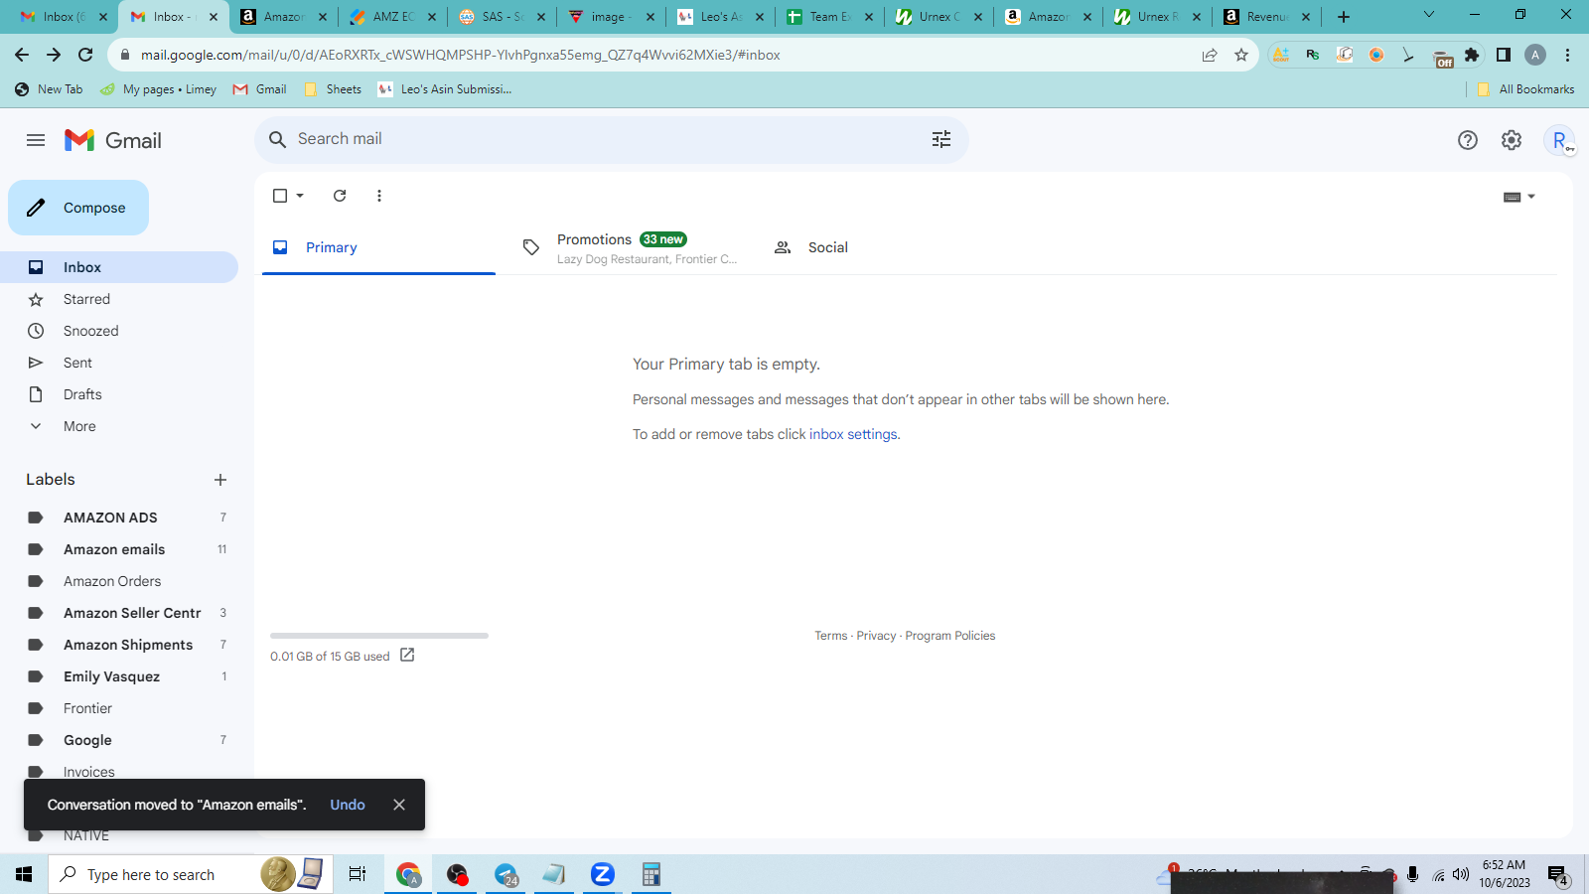Bookmark this page with star icon
The image size is (1589, 894).
click(x=1241, y=55)
